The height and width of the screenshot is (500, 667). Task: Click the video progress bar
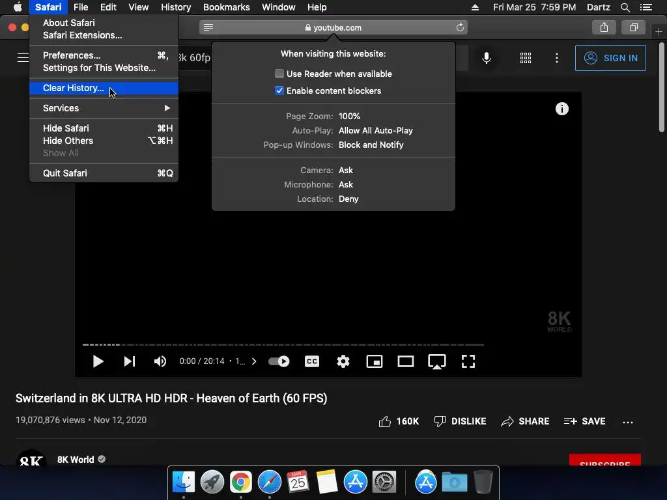coord(283,344)
